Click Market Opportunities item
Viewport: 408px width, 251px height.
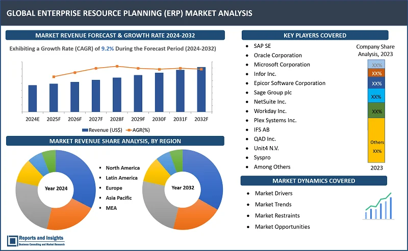[x=283, y=227]
